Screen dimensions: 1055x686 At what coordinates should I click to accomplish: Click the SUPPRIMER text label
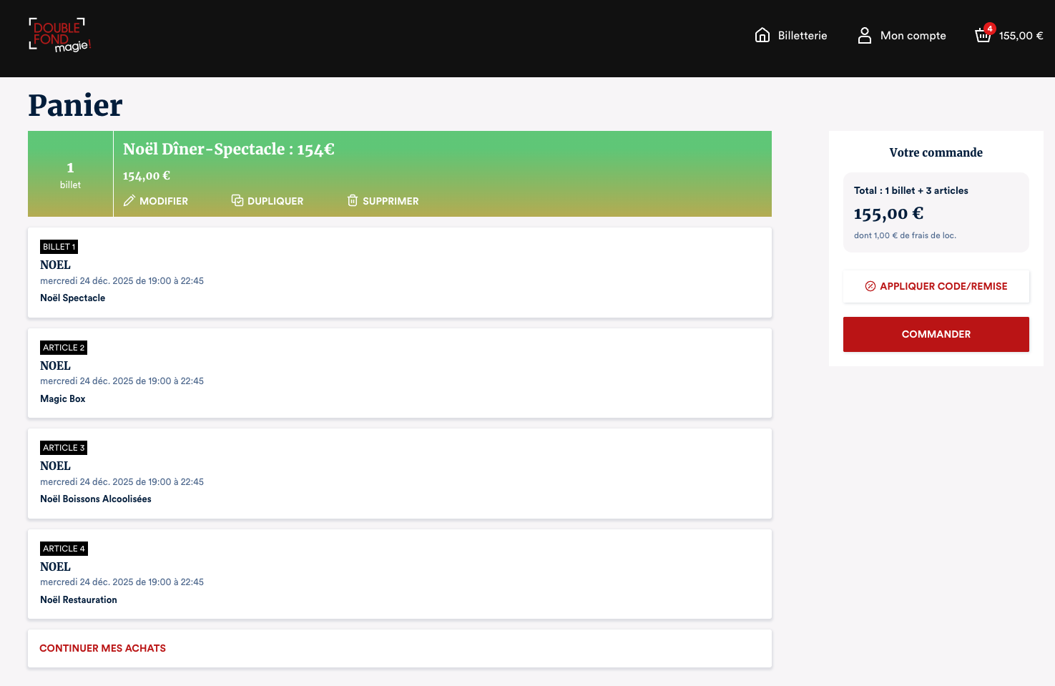coord(391,201)
